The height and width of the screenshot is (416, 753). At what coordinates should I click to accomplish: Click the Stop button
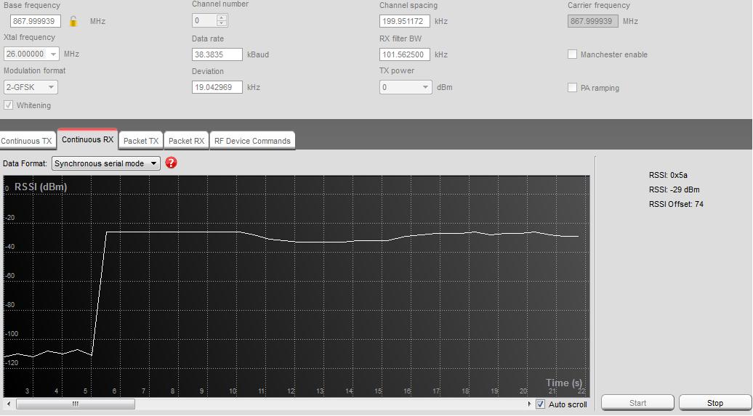pyautogui.click(x=714, y=403)
